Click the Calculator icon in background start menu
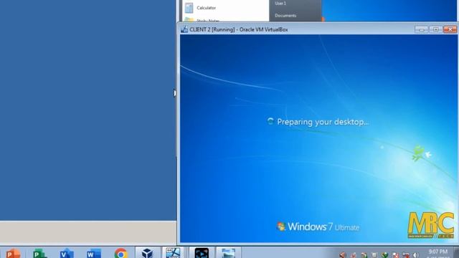The height and width of the screenshot is (258, 459). click(189, 8)
